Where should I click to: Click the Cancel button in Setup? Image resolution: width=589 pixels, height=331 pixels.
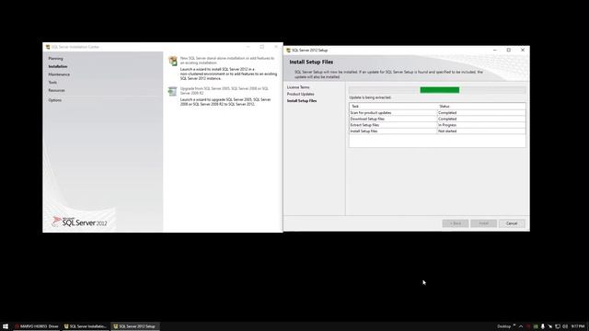[x=512, y=223]
